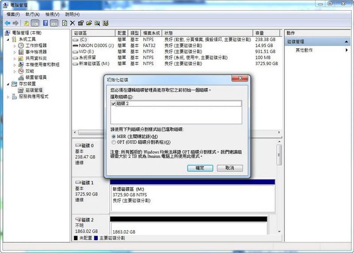Click the last toolbar settings list icon
Screen dimensions: 354x253
point(105,23)
